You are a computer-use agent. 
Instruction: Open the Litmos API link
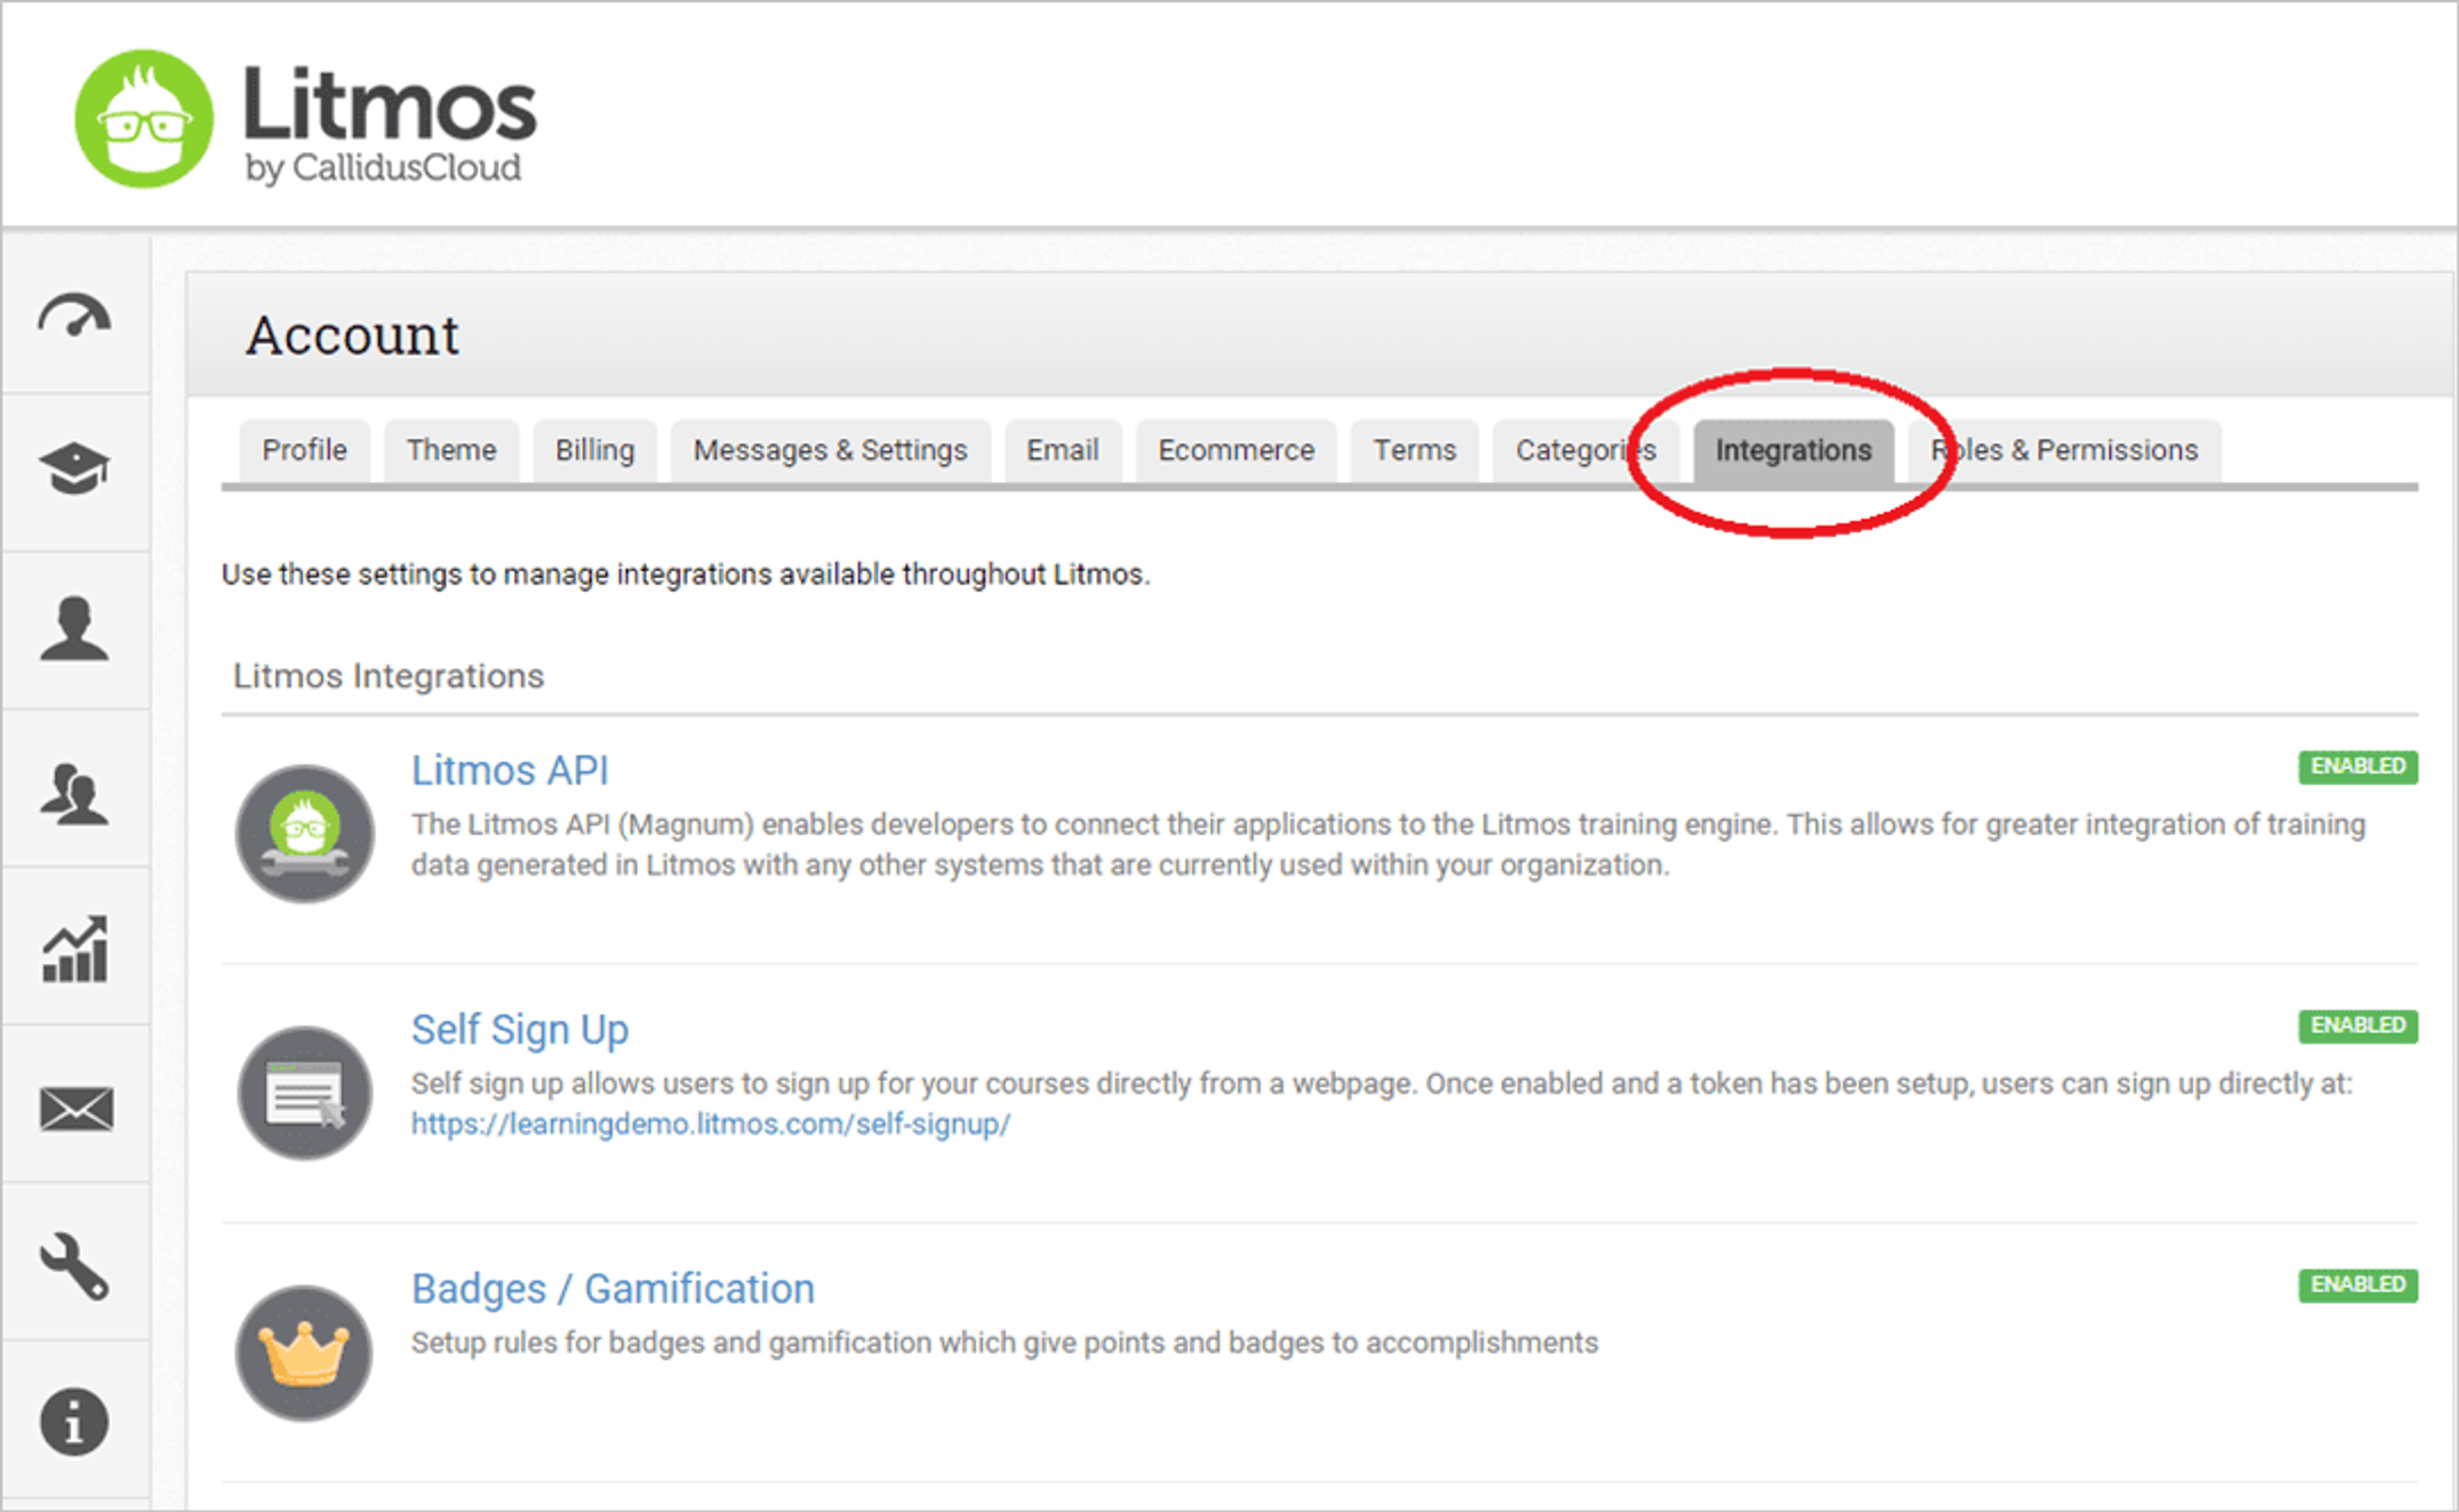pos(510,770)
